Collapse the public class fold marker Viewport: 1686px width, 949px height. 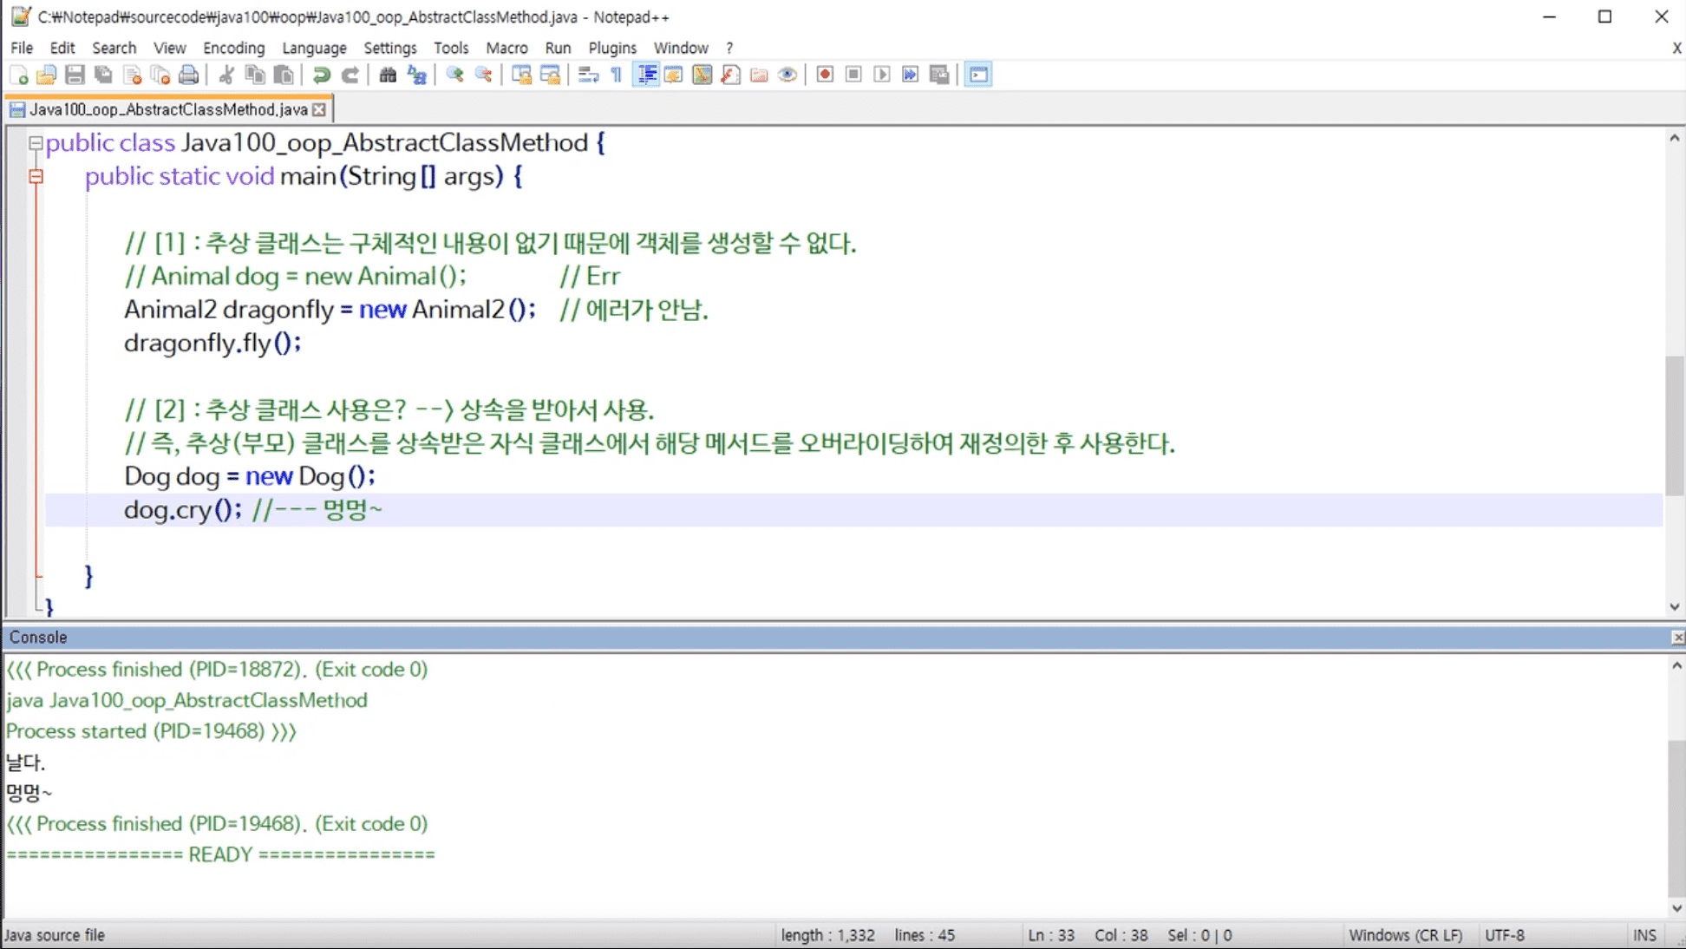36,143
